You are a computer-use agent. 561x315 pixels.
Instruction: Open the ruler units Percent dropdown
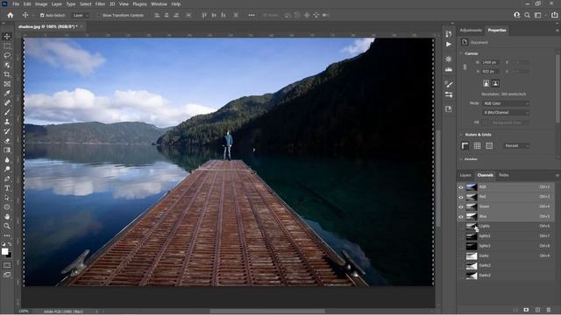pyautogui.click(x=516, y=146)
